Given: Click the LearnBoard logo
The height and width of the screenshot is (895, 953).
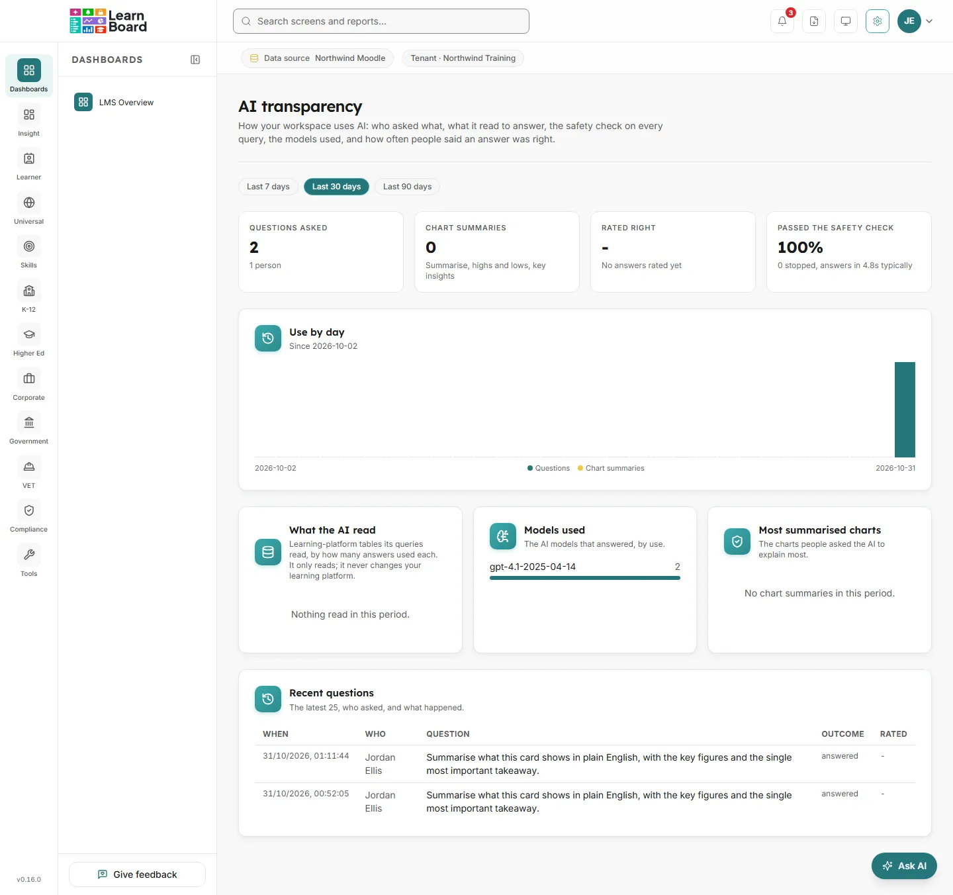Looking at the screenshot, I should 109,21.
